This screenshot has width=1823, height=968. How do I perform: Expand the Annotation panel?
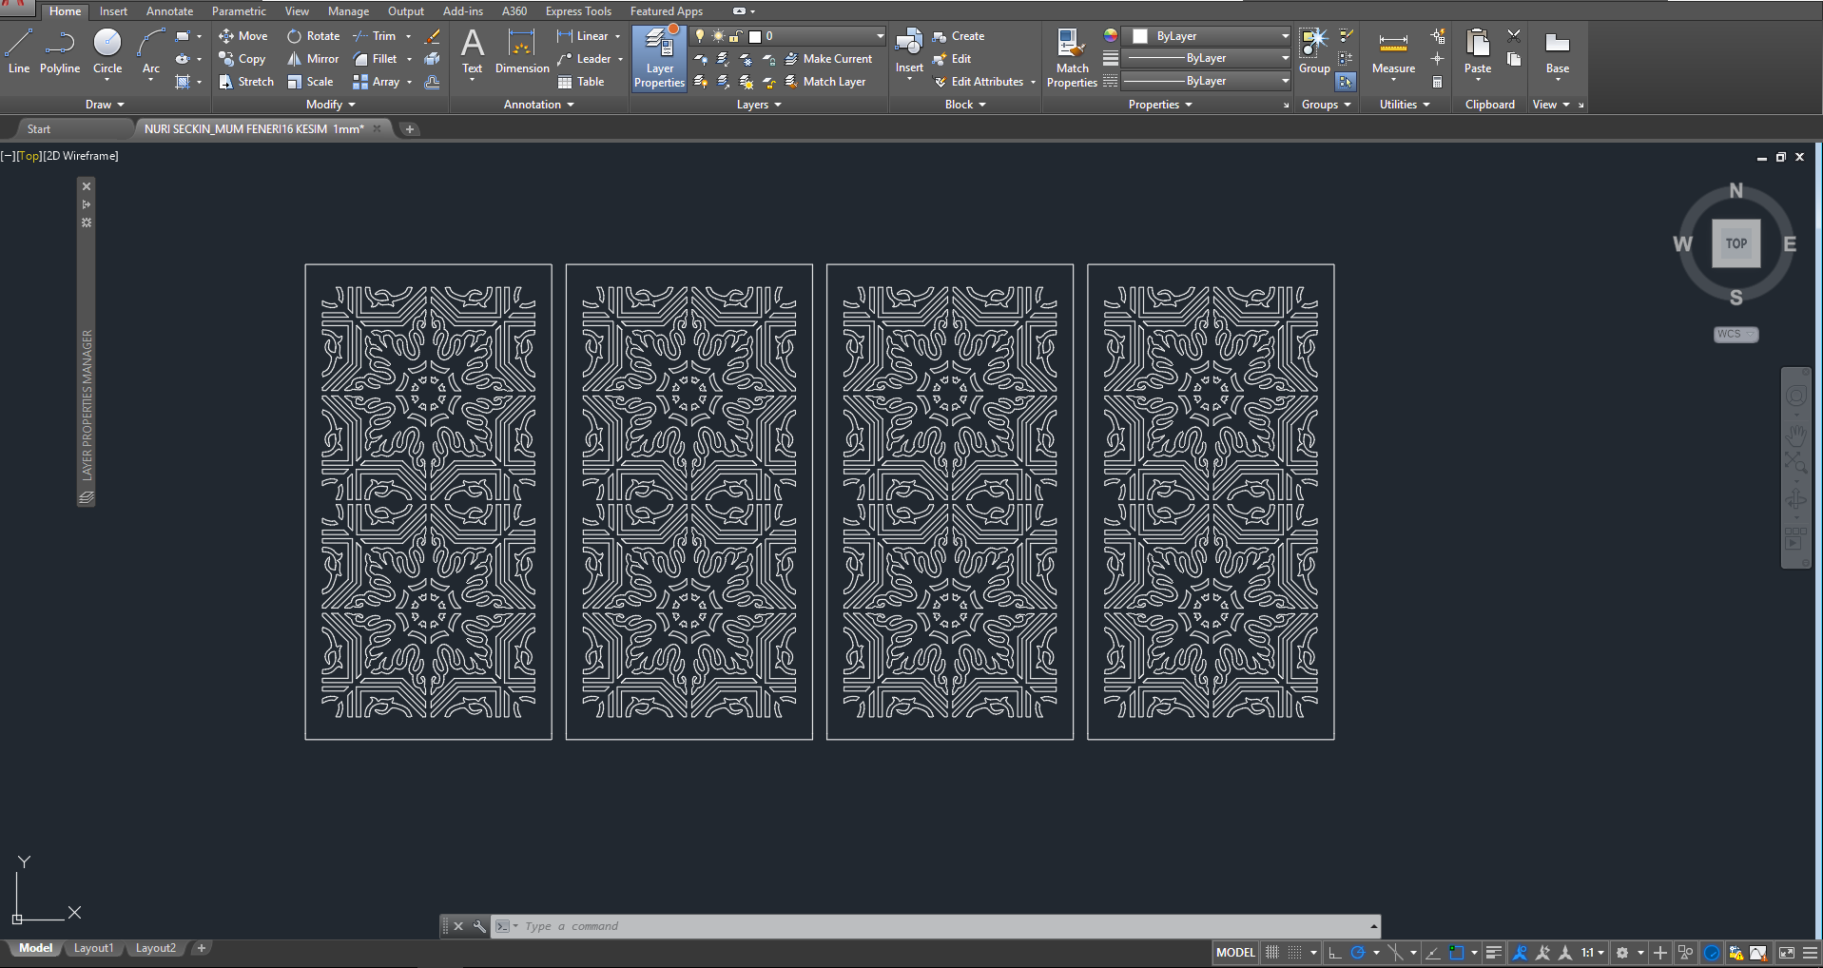[x=539, y=105]
